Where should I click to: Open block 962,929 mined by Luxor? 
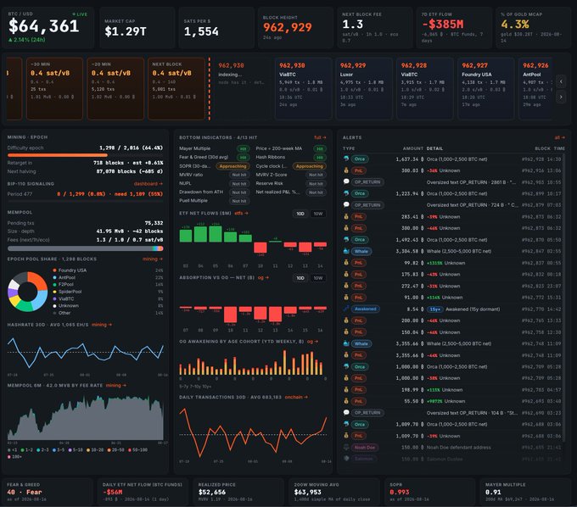point(363,89)
